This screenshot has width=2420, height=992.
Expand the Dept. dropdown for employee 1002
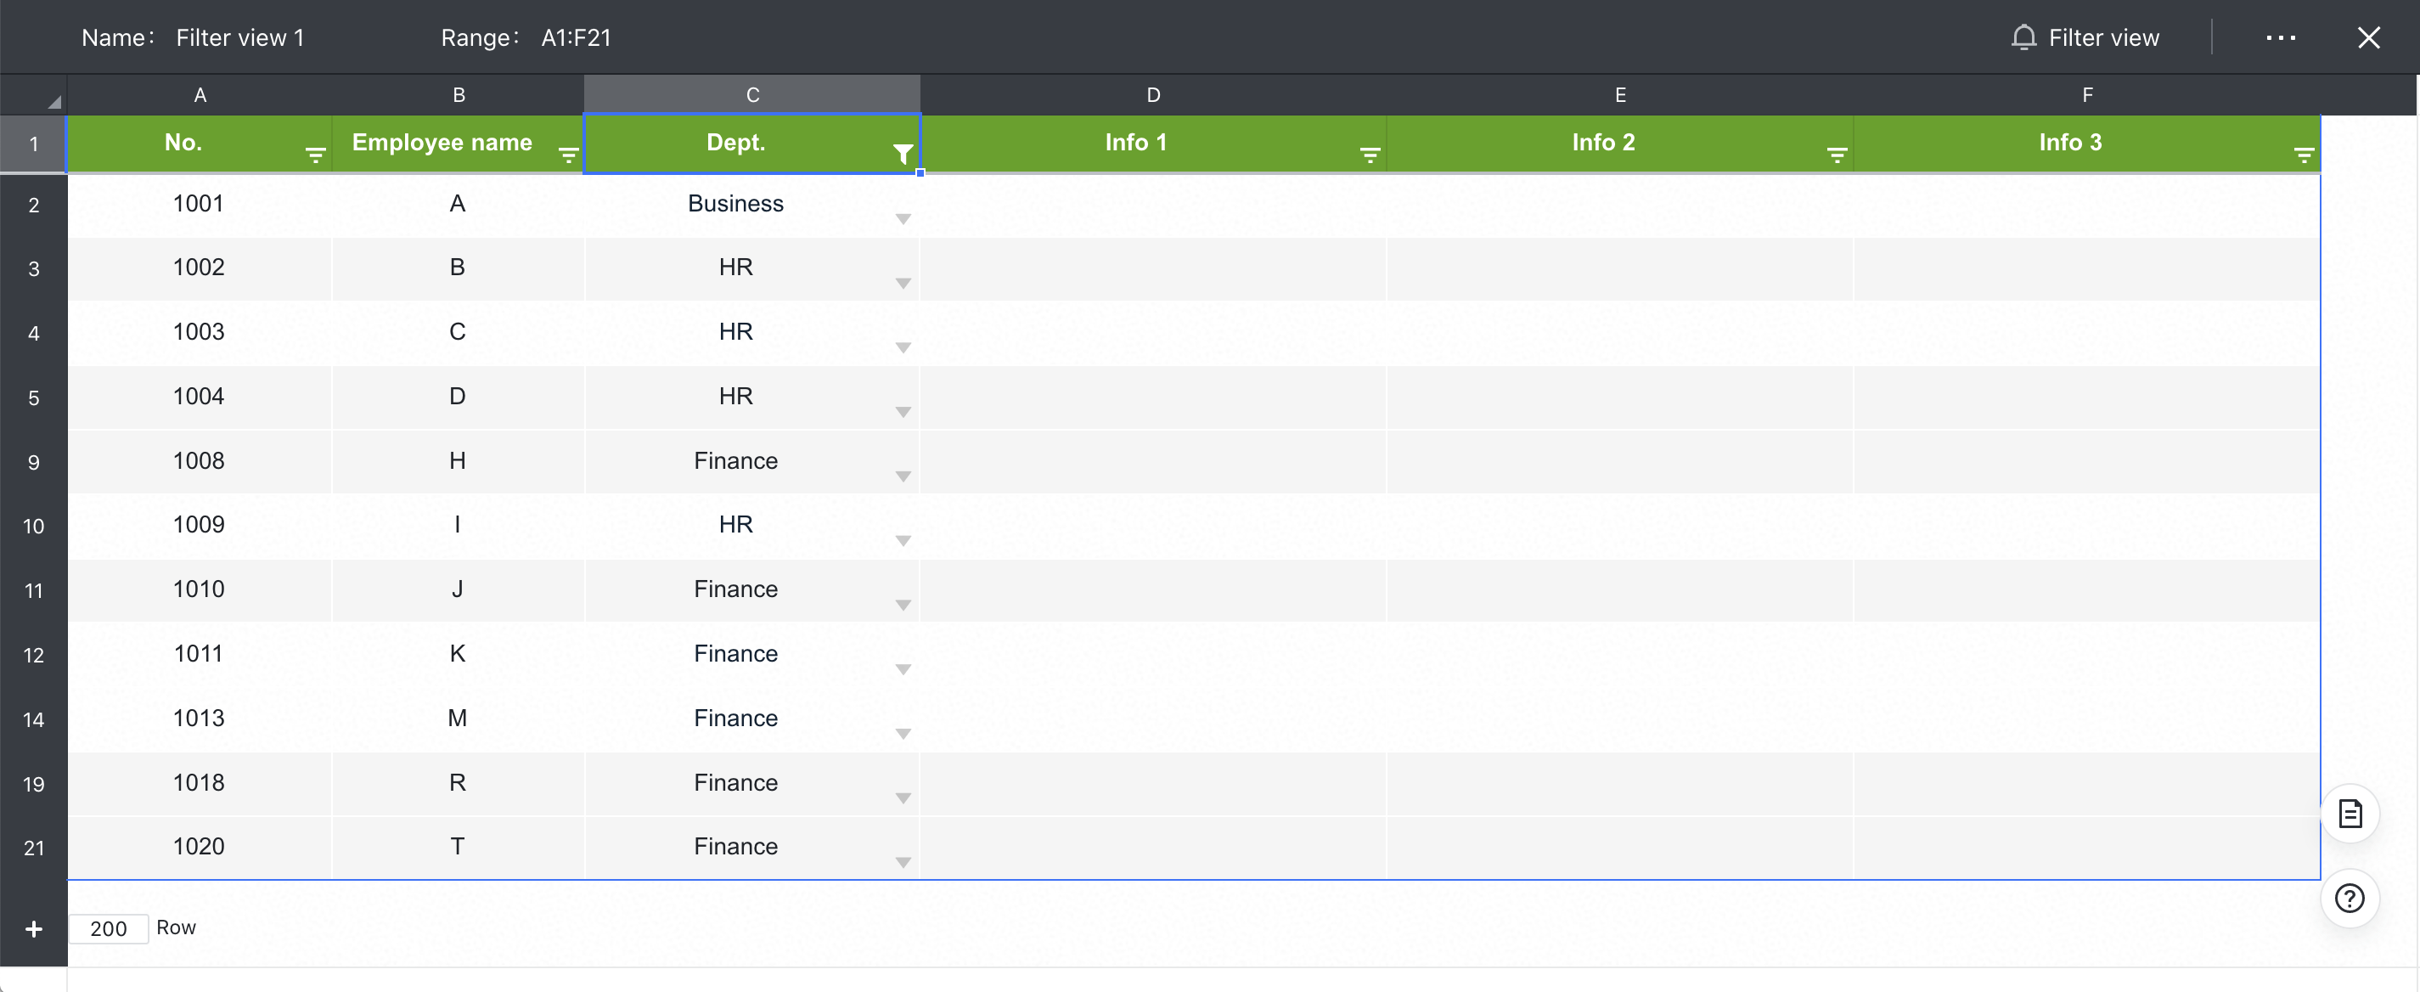tap(903, 284)
